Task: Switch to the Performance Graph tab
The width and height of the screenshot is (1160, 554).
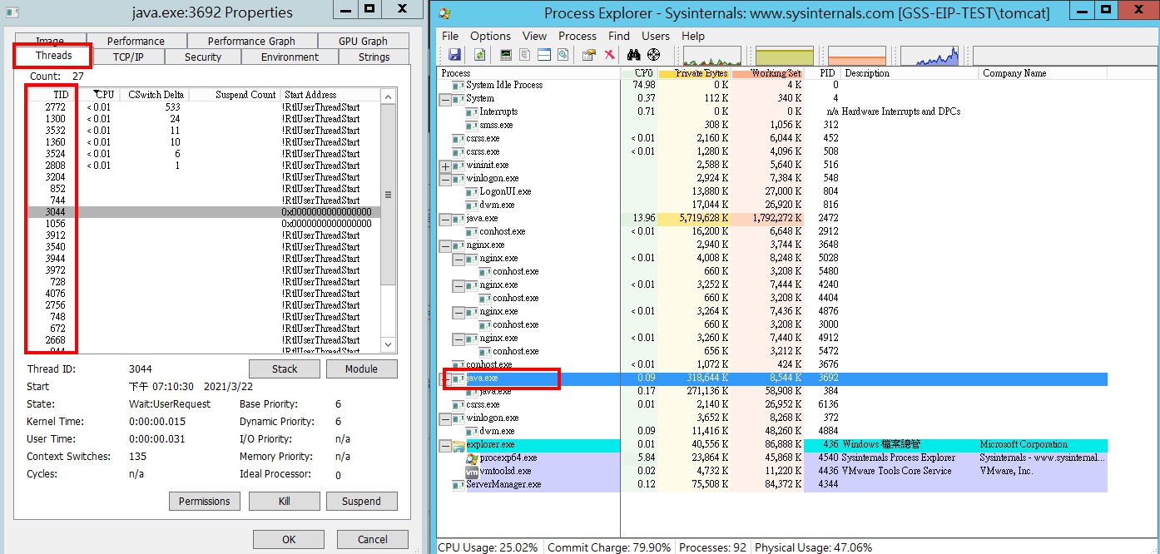Action: click(x=251, y=41)
